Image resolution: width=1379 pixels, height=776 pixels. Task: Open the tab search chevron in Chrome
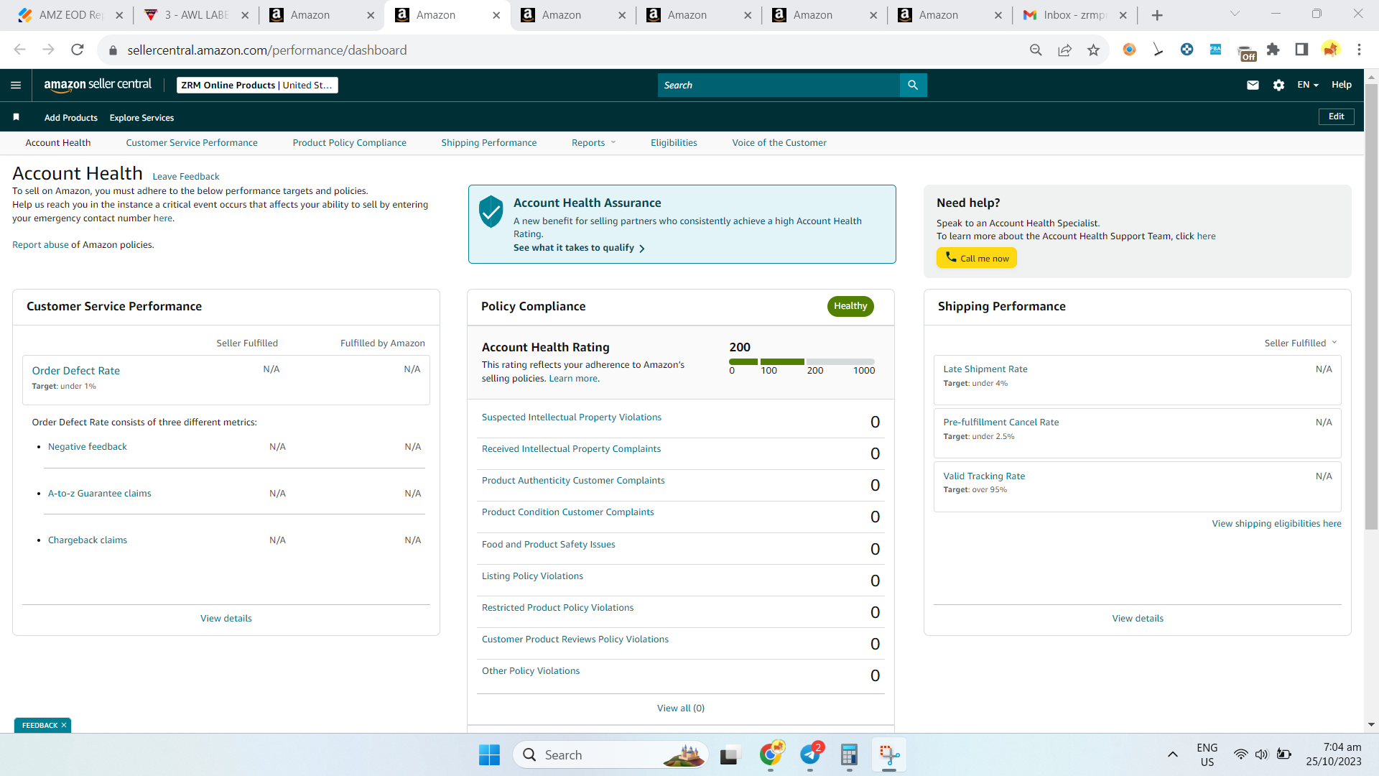point(1235,14)
